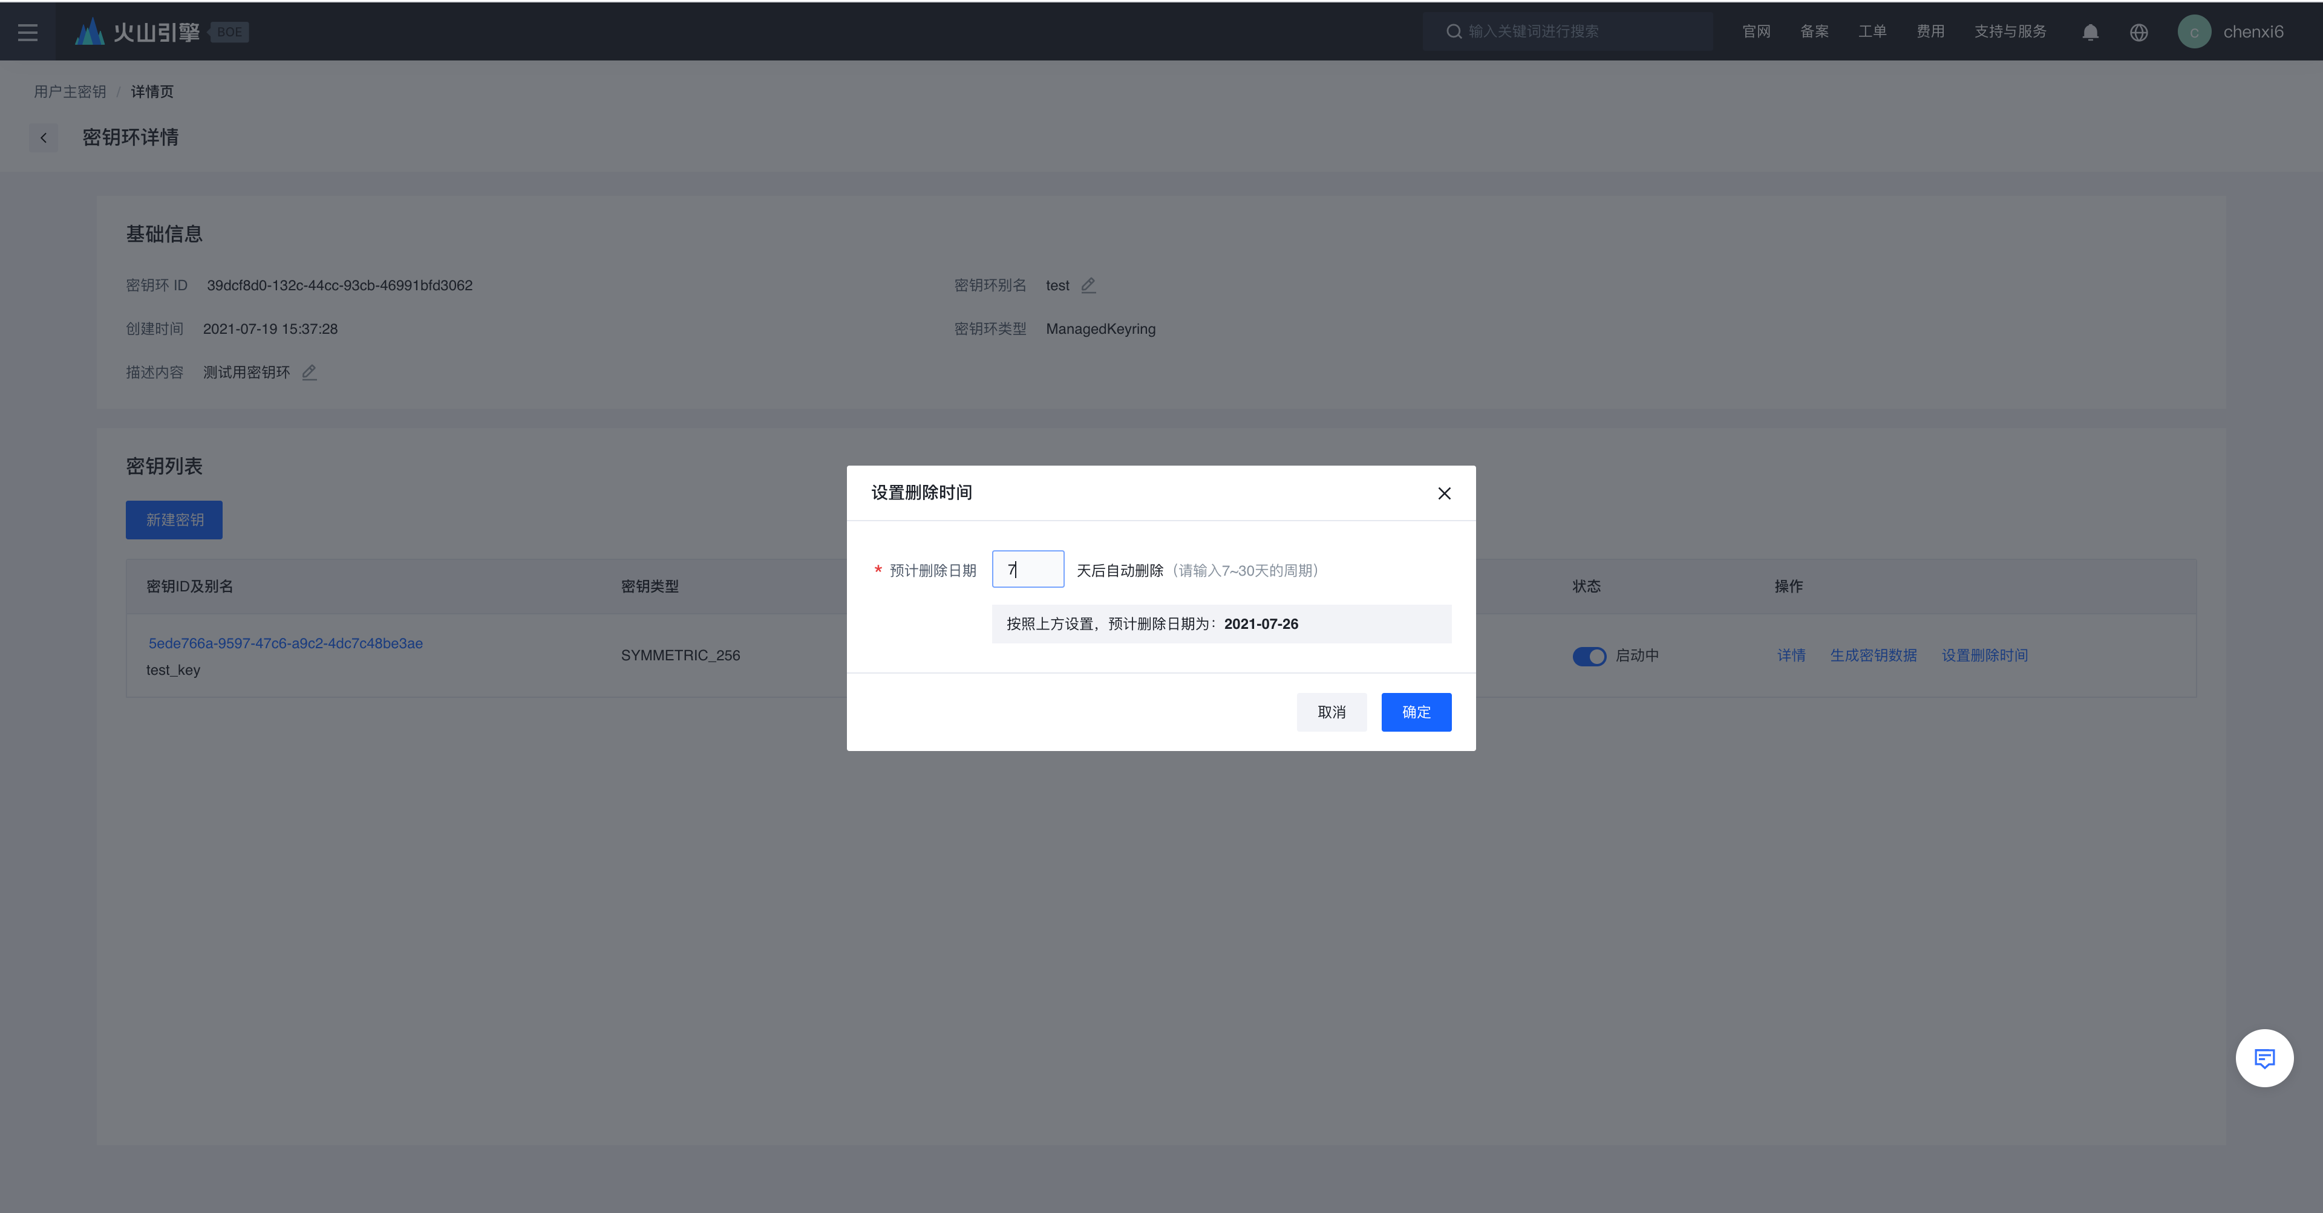Go to 用户主密钥 breadcrumb
2323x1213 pixels.
[x=70, y=92]
